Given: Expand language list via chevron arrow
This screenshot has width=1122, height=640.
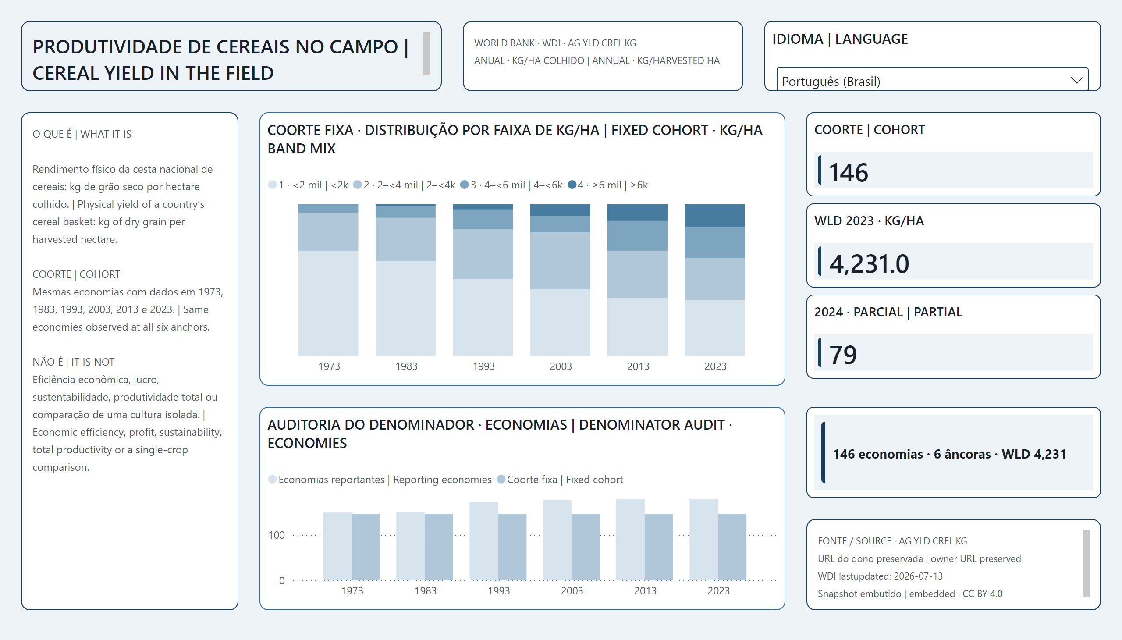Looking at the screenshot, I should point(1076,81).
